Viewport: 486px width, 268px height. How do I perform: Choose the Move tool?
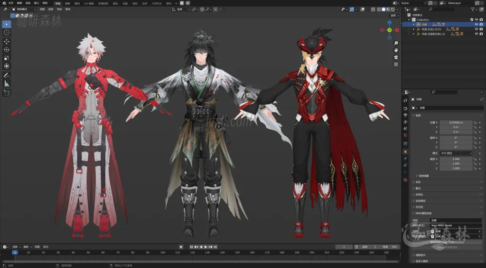[x=7, y=41]
